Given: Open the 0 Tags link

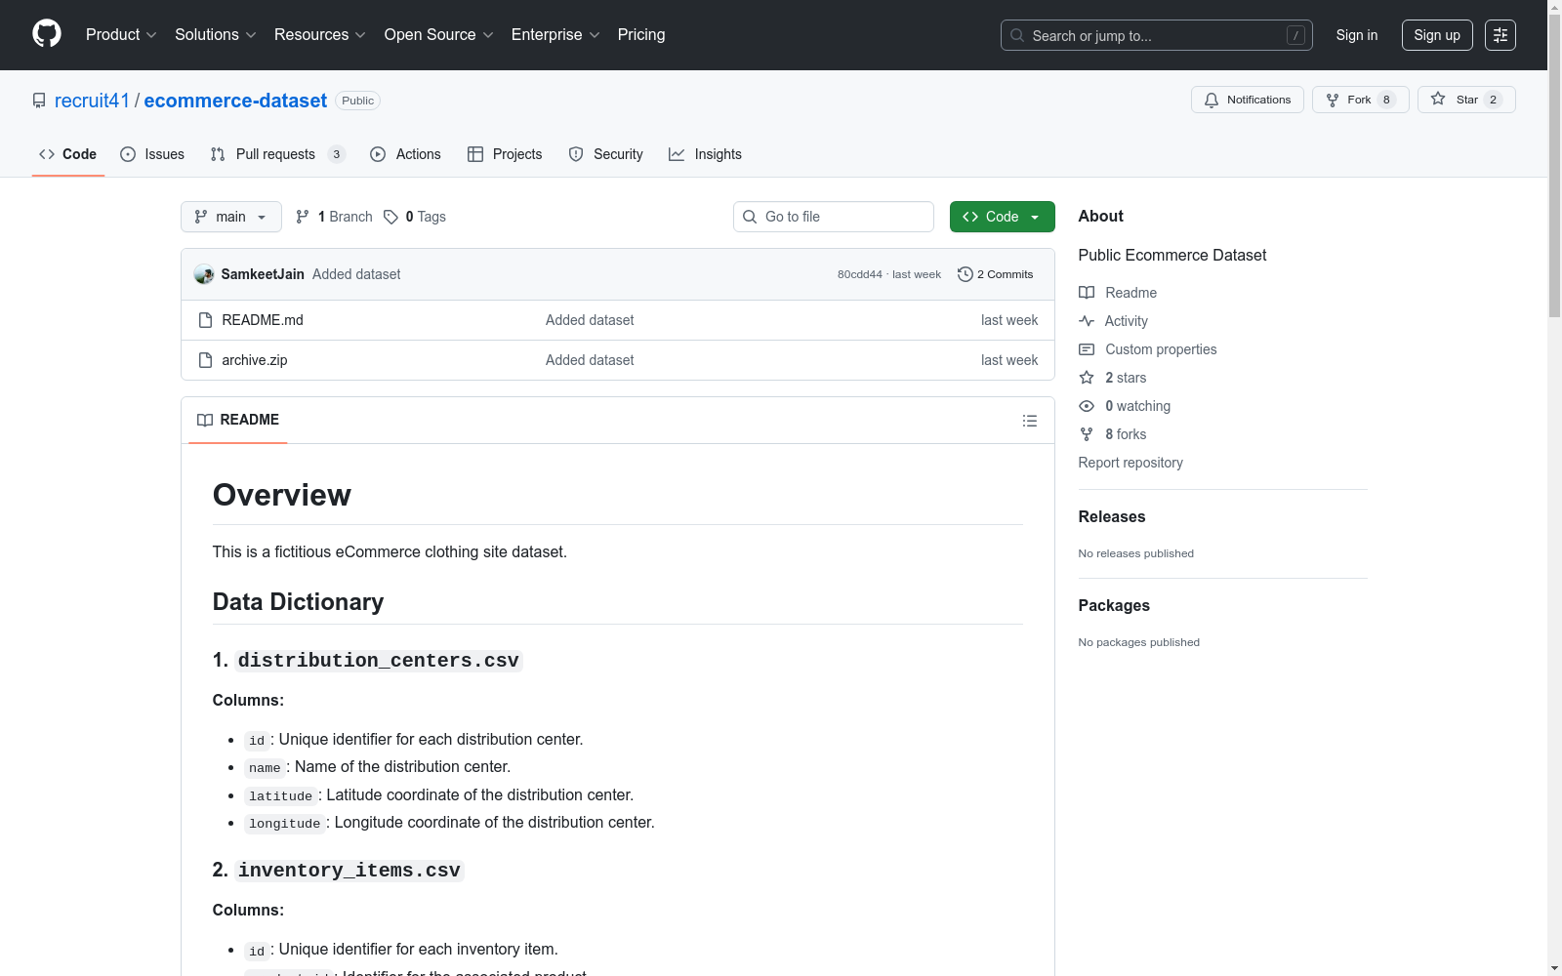Looking at the screenshot, I should click(415, 217).
